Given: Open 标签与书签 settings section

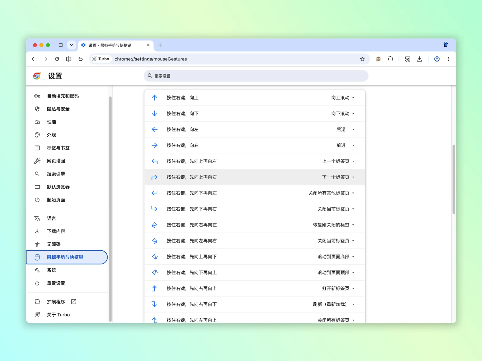Looking at the screenshot, I should click(x=67, y=148).
